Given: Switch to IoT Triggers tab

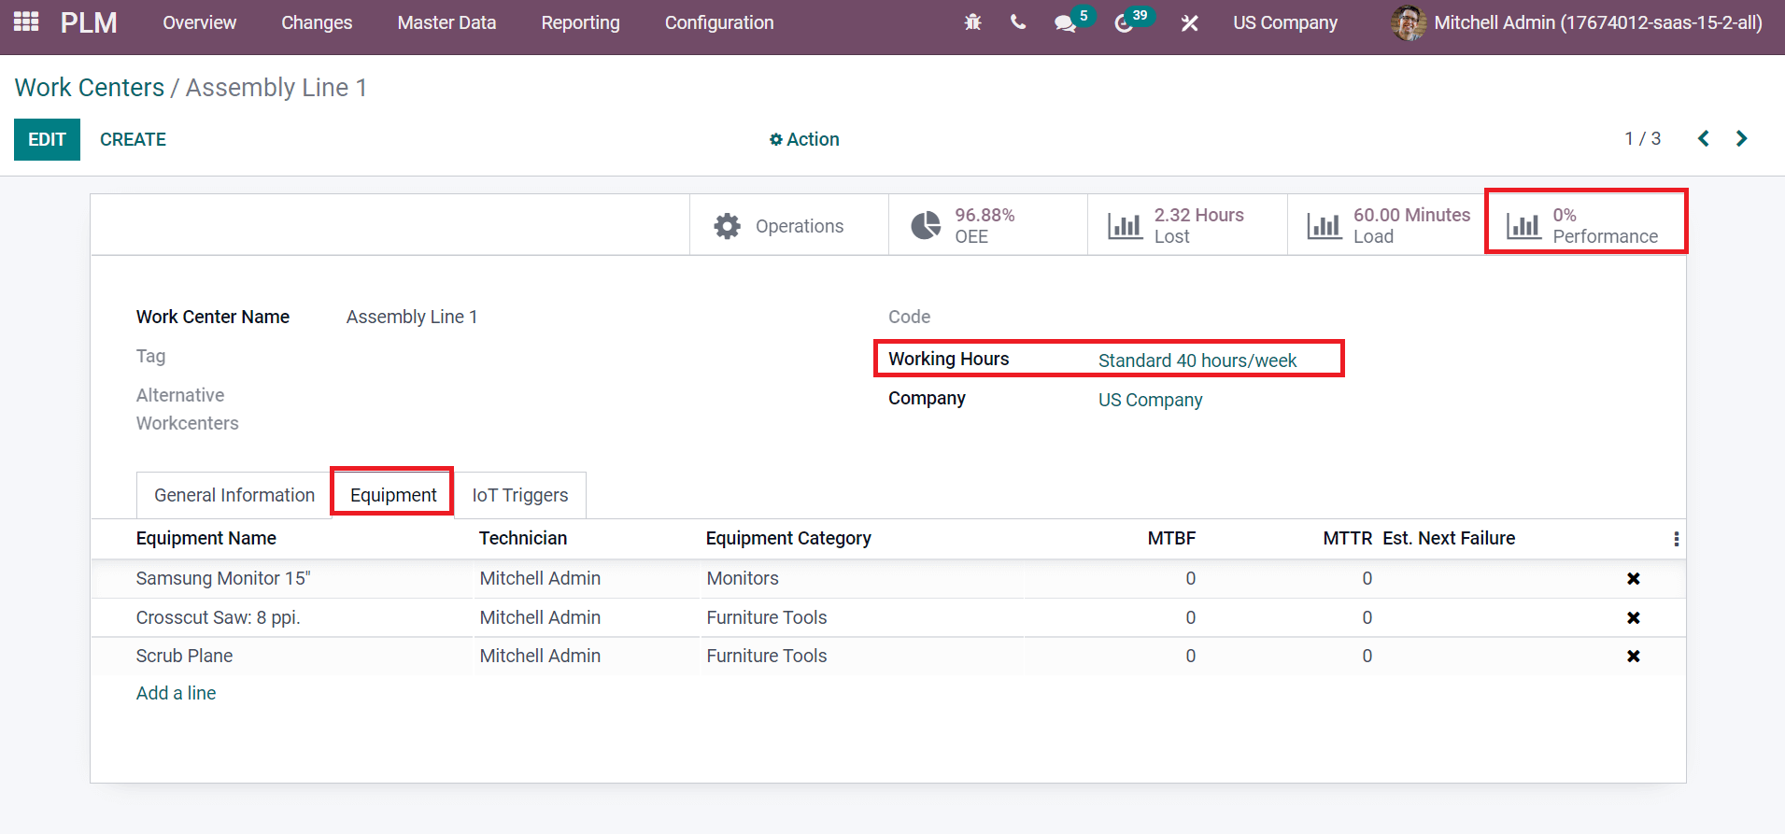Looking at the screenshot, I should pyautogui.click(x=520, y=495).
